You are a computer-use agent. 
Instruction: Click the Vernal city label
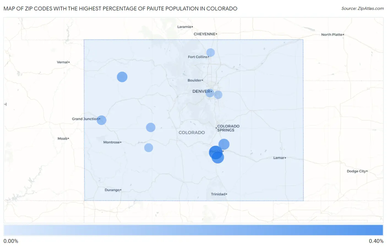tap(62, 62)
